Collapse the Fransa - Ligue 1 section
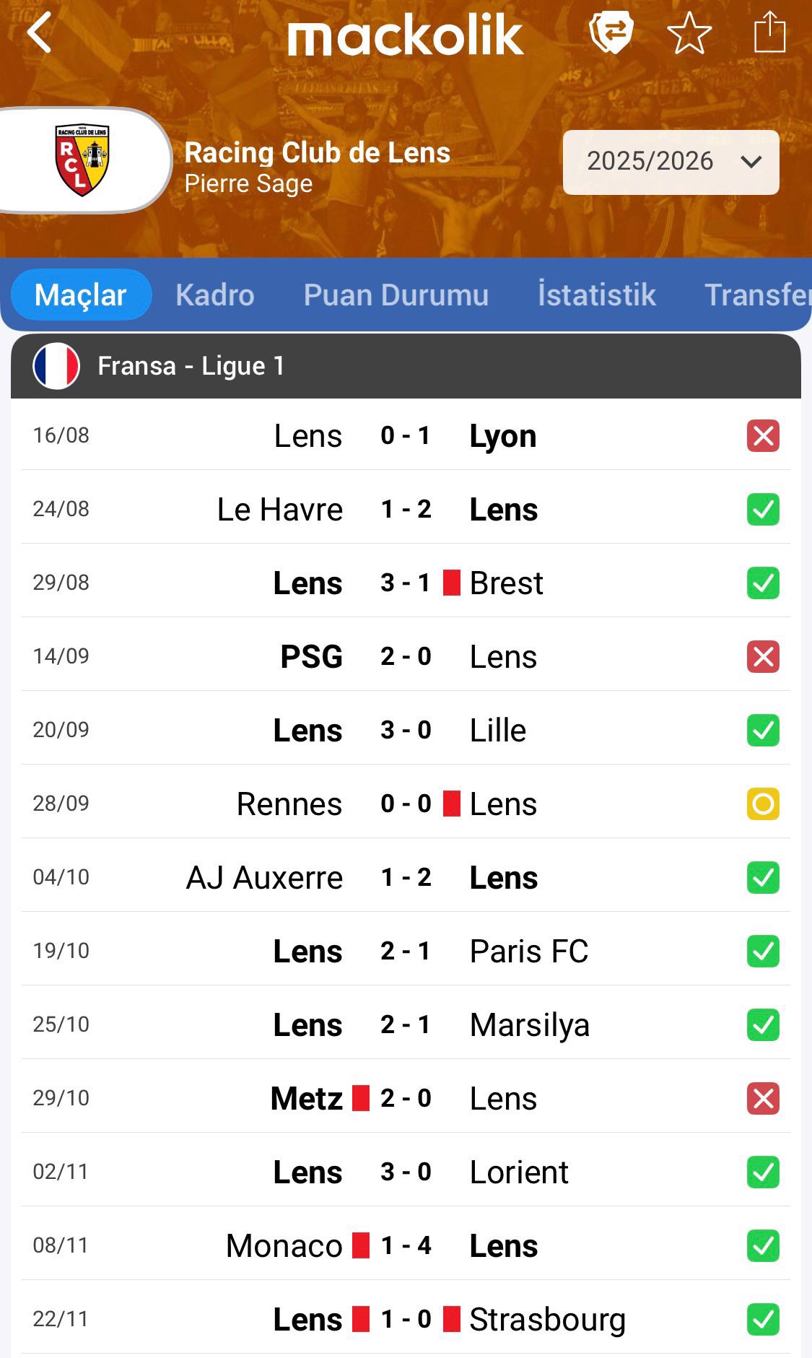Screen dimensions: 812x1358 click(406, 366)
